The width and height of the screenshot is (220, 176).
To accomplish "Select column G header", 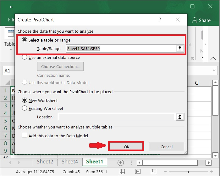I will (x=196, y=83).
